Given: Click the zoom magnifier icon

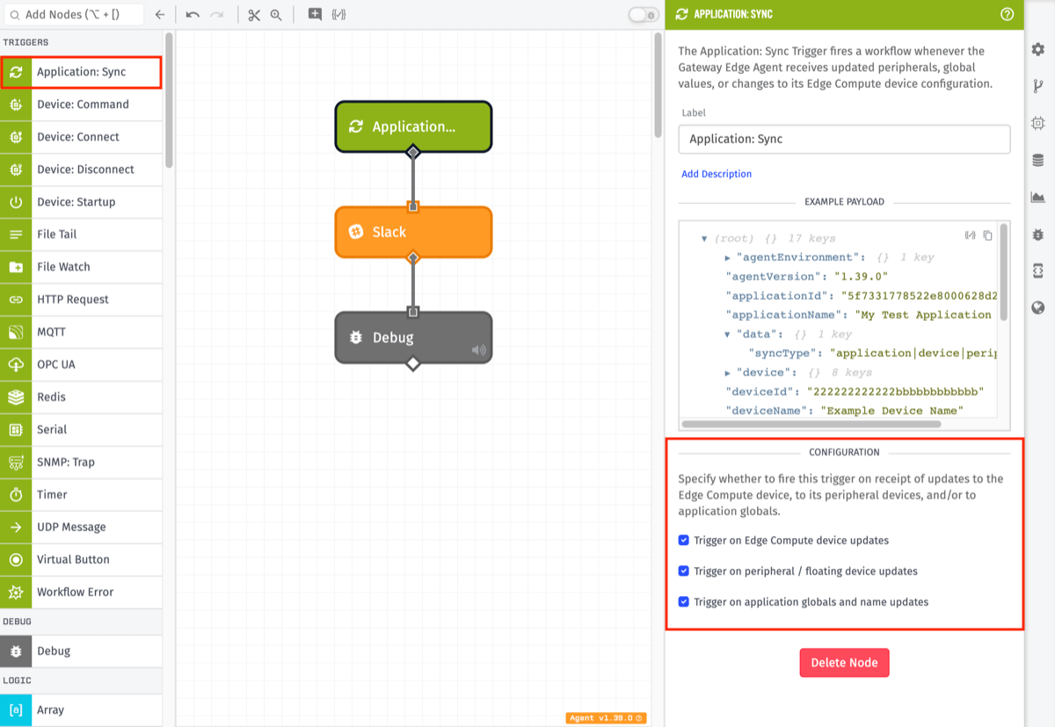Looking at the screenshot, I should tap(276, 15).
